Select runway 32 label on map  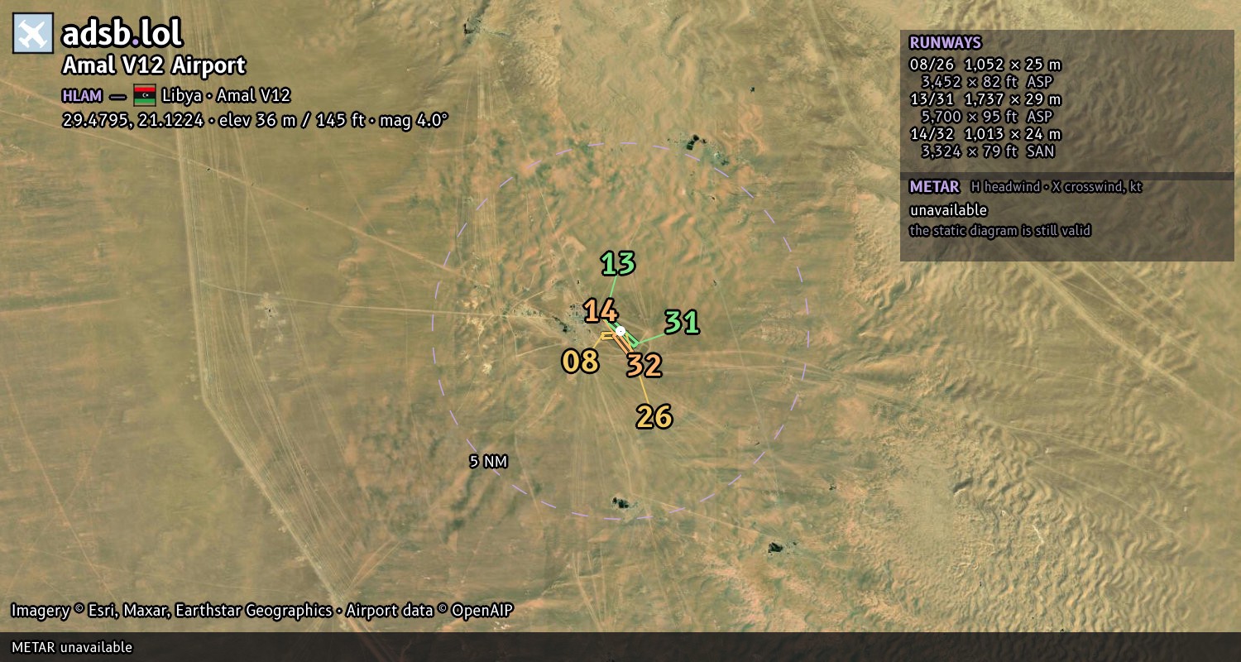pyautogui.click(x=644, y=364)
